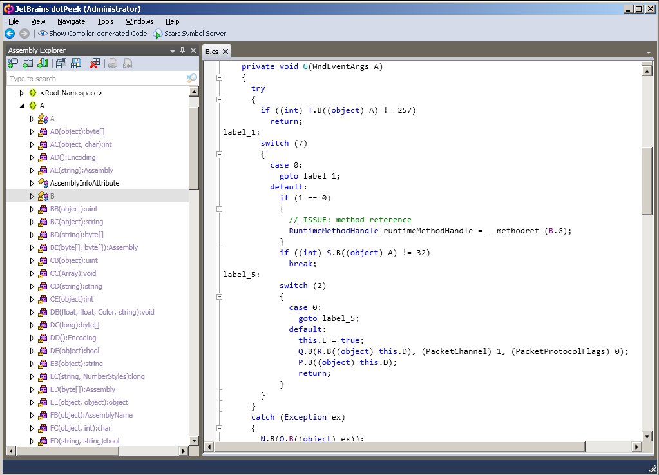This screenshot has height=475, width=659.
Task: Select BC(object):string in the tree
Action: click(x=77, y=222)
